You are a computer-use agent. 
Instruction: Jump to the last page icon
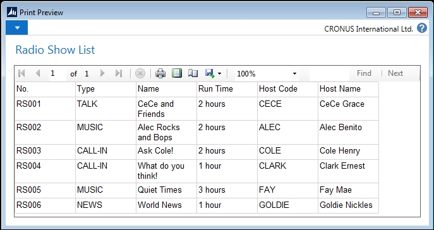point(119,73)
